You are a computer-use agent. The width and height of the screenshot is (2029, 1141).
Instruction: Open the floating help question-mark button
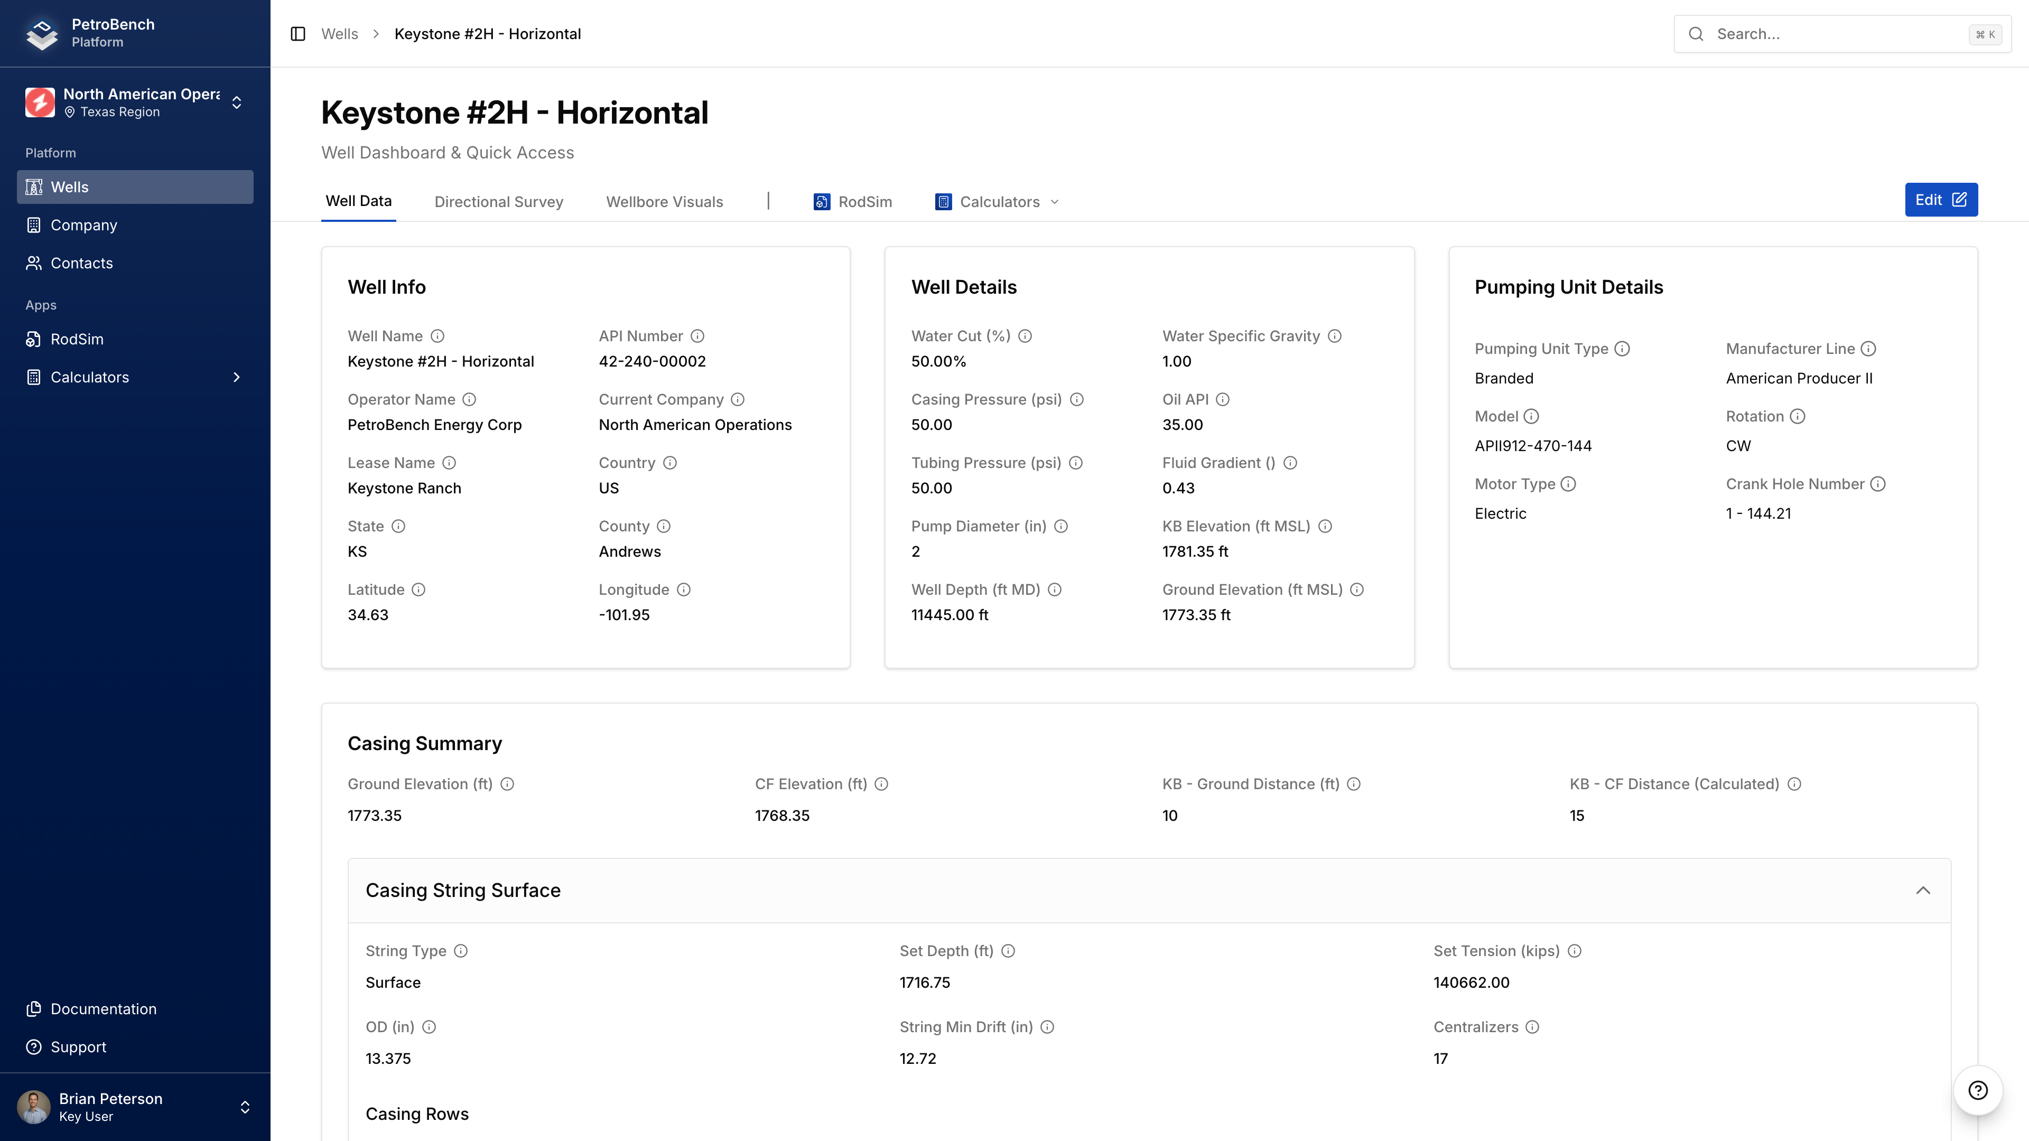pyautogui.click(x=1977, y=1090)
